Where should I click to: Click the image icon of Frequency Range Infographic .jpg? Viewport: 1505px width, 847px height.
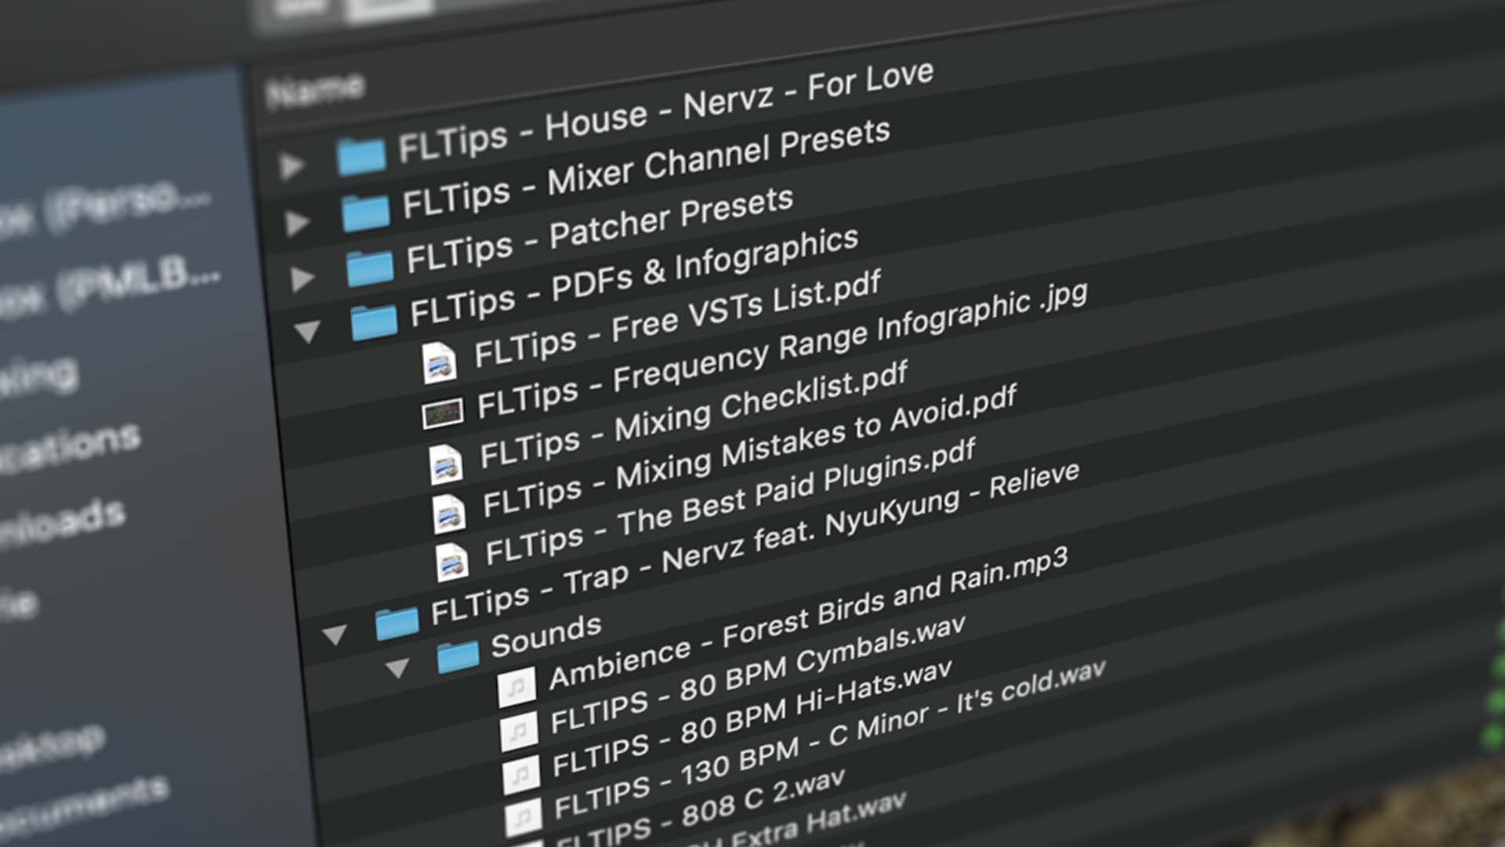[443, 413]
